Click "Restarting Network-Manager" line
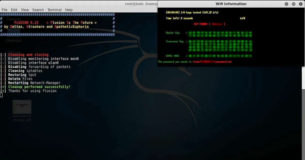 (x=30, y=83)
